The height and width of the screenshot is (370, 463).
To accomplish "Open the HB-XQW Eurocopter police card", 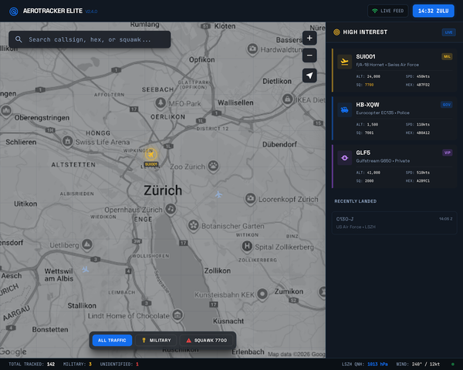I will [394, 119].
